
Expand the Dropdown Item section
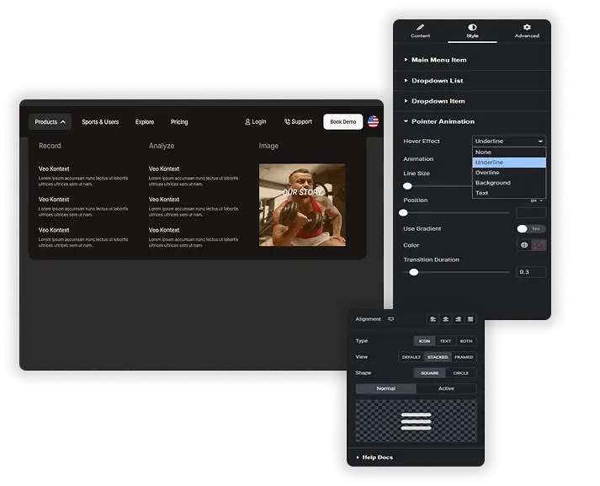coord(472,101)
